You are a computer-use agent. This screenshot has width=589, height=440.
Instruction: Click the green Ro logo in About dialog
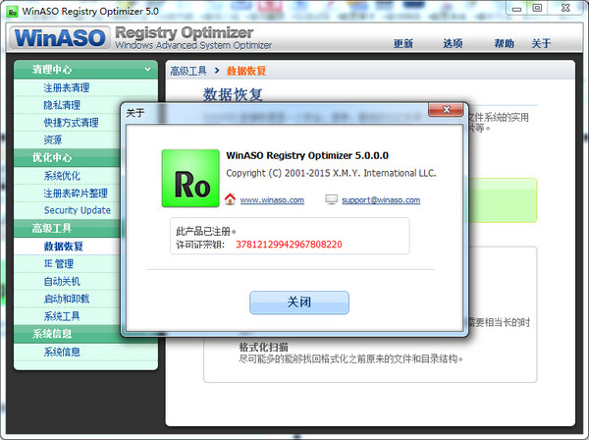[190, 178]
